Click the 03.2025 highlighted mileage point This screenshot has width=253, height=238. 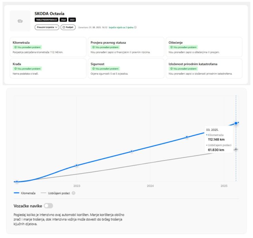pyautogui.click(x=236, y=123)
